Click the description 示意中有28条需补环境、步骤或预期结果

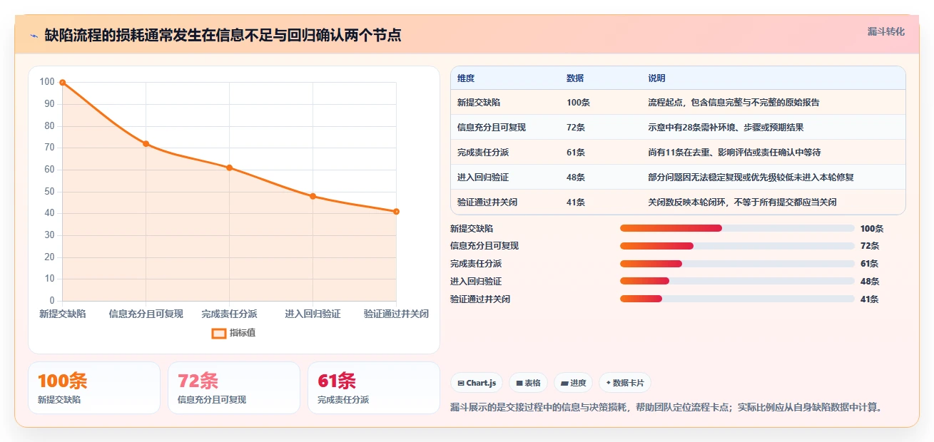pos(726,127)
